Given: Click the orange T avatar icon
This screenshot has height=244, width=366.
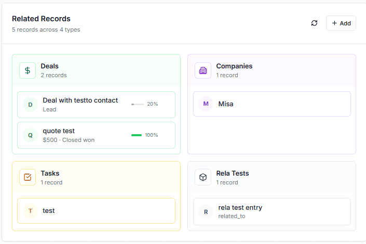Looking at the screenshot, I should (x=30, y=211).
